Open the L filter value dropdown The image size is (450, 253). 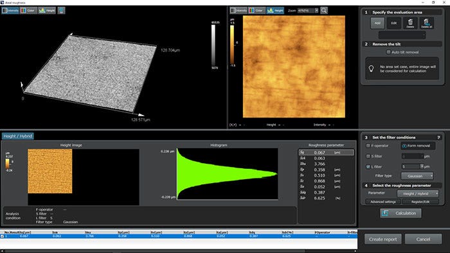(x=422, y=166)
